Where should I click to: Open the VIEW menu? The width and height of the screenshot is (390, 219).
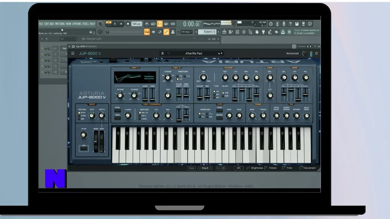click(x=69, y=24)
